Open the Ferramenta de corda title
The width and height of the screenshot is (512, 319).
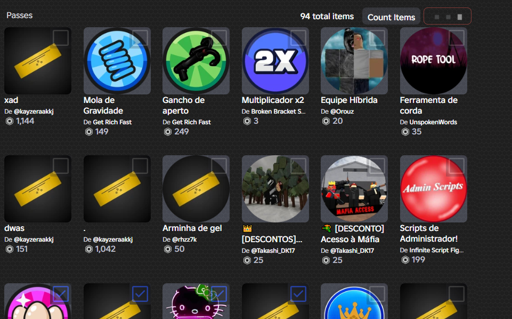click(429, 105)
